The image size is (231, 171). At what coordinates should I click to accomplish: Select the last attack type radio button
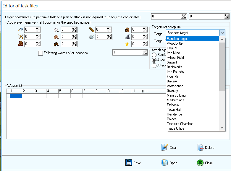click(x=154, y=66)
